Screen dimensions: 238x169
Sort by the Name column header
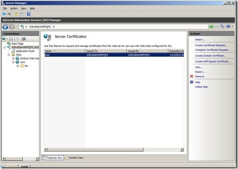64,51
